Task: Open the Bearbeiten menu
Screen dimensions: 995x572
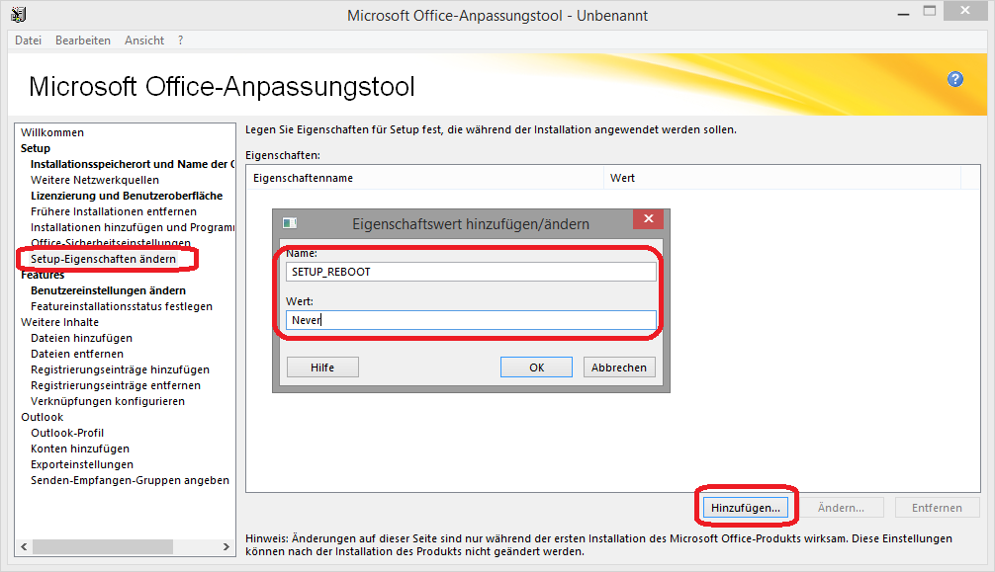Action: point(82,41)
